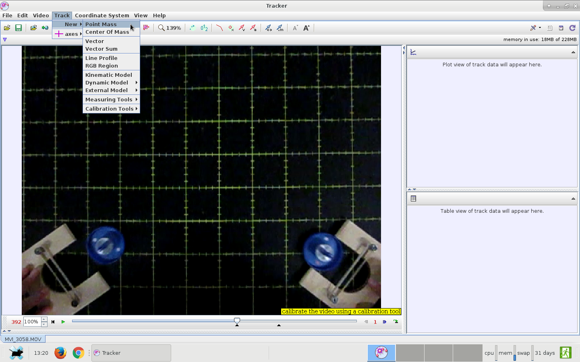Click the refresh arrow icon in the toolbar
Screen dimensions: 580x362
[572, 28]
